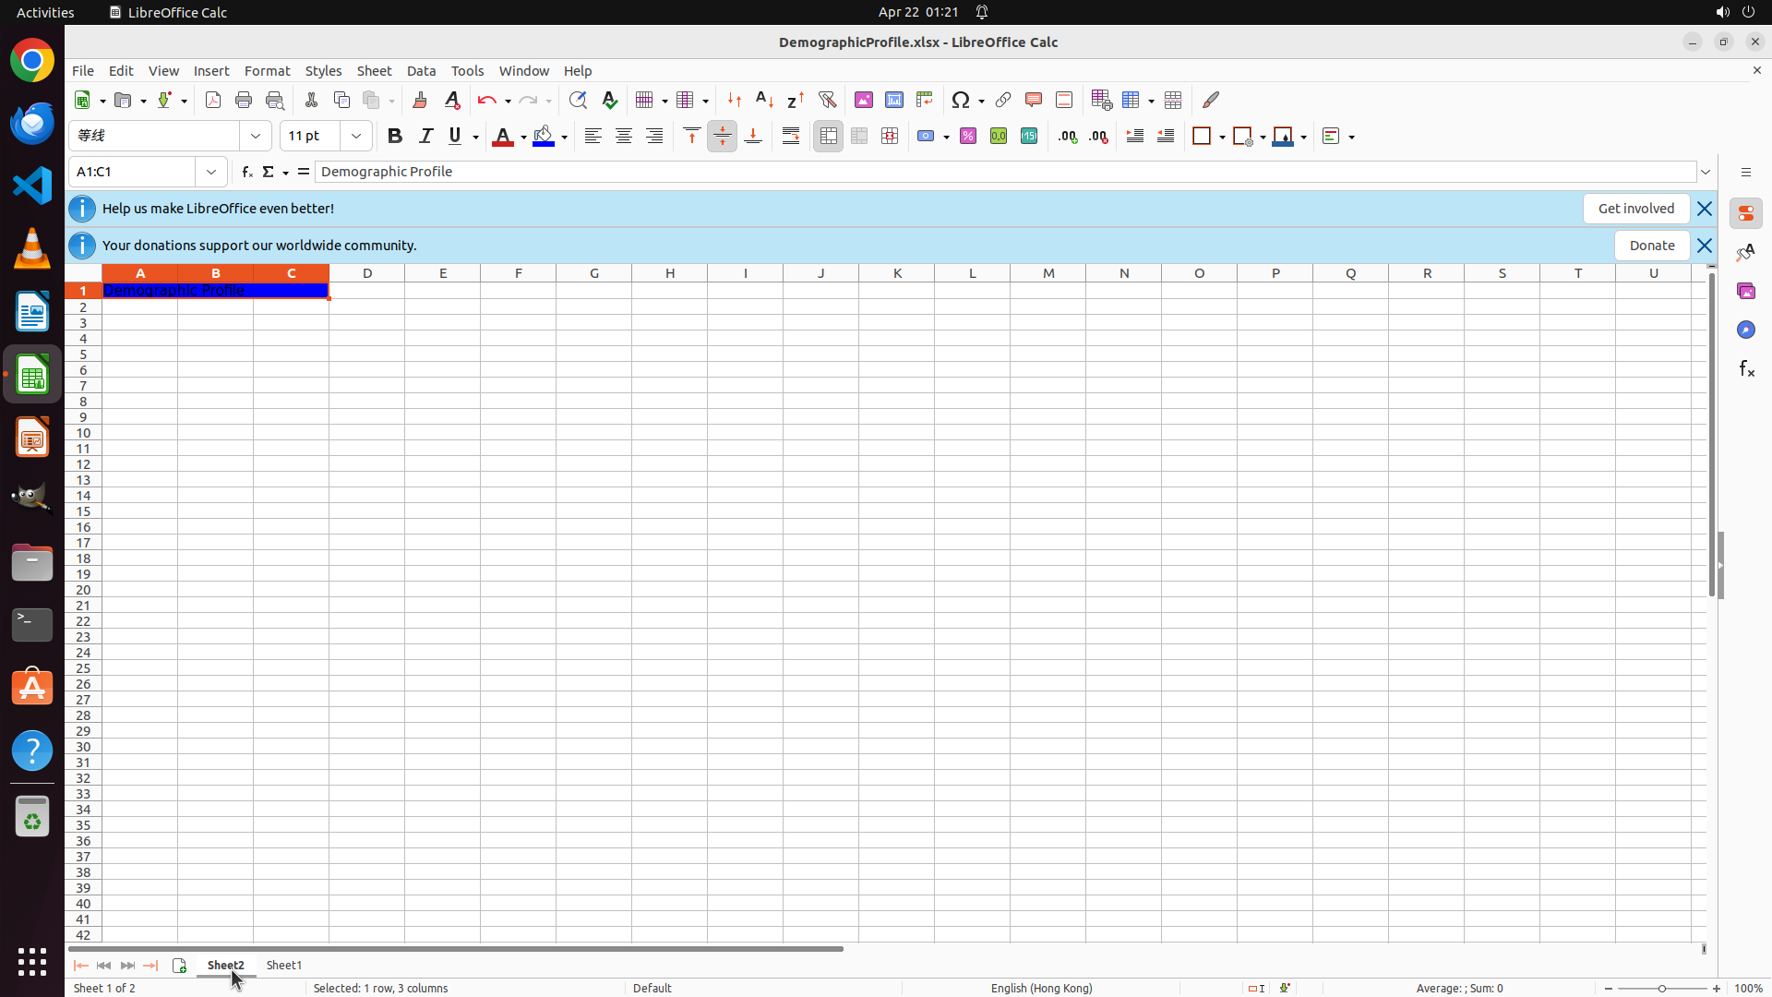The height and width of the screenshot is (997, 1772).
Task: Click the Spelling check icon
Action: pyautogui.click(x=609, y=100)
